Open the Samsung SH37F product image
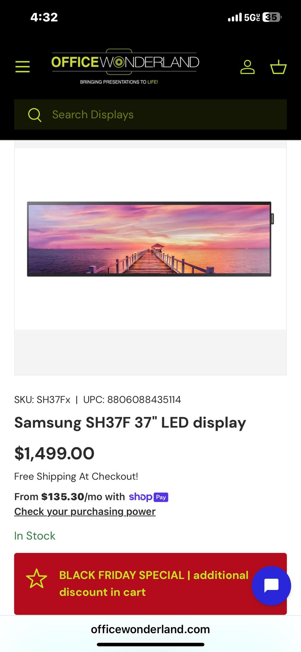Image resolution: width=301 pixels, height=652 pixels. click(149, 239)
